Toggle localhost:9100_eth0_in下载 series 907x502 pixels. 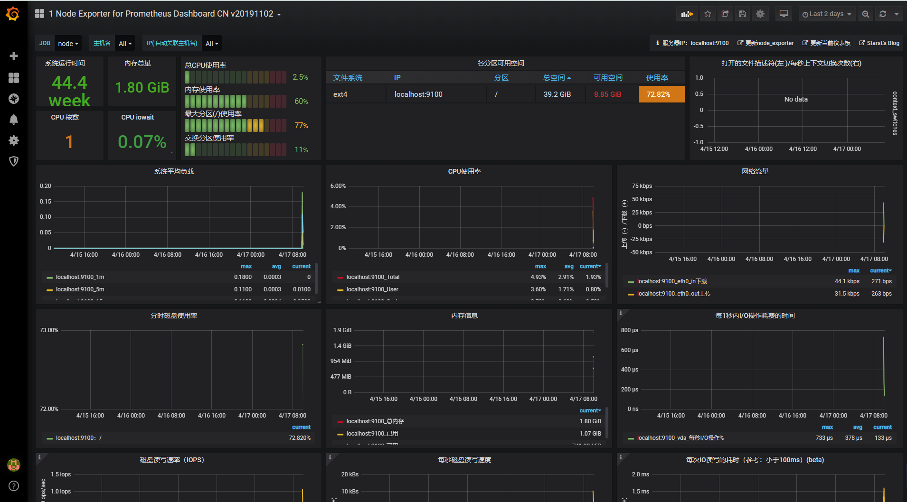point(672,281)
